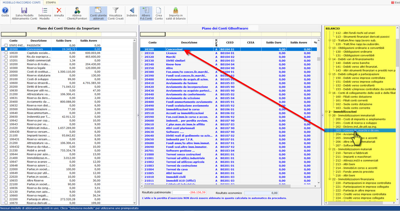400x211 pixels.
Task: Select row 20340 Know-how
Action: [229, 64]
